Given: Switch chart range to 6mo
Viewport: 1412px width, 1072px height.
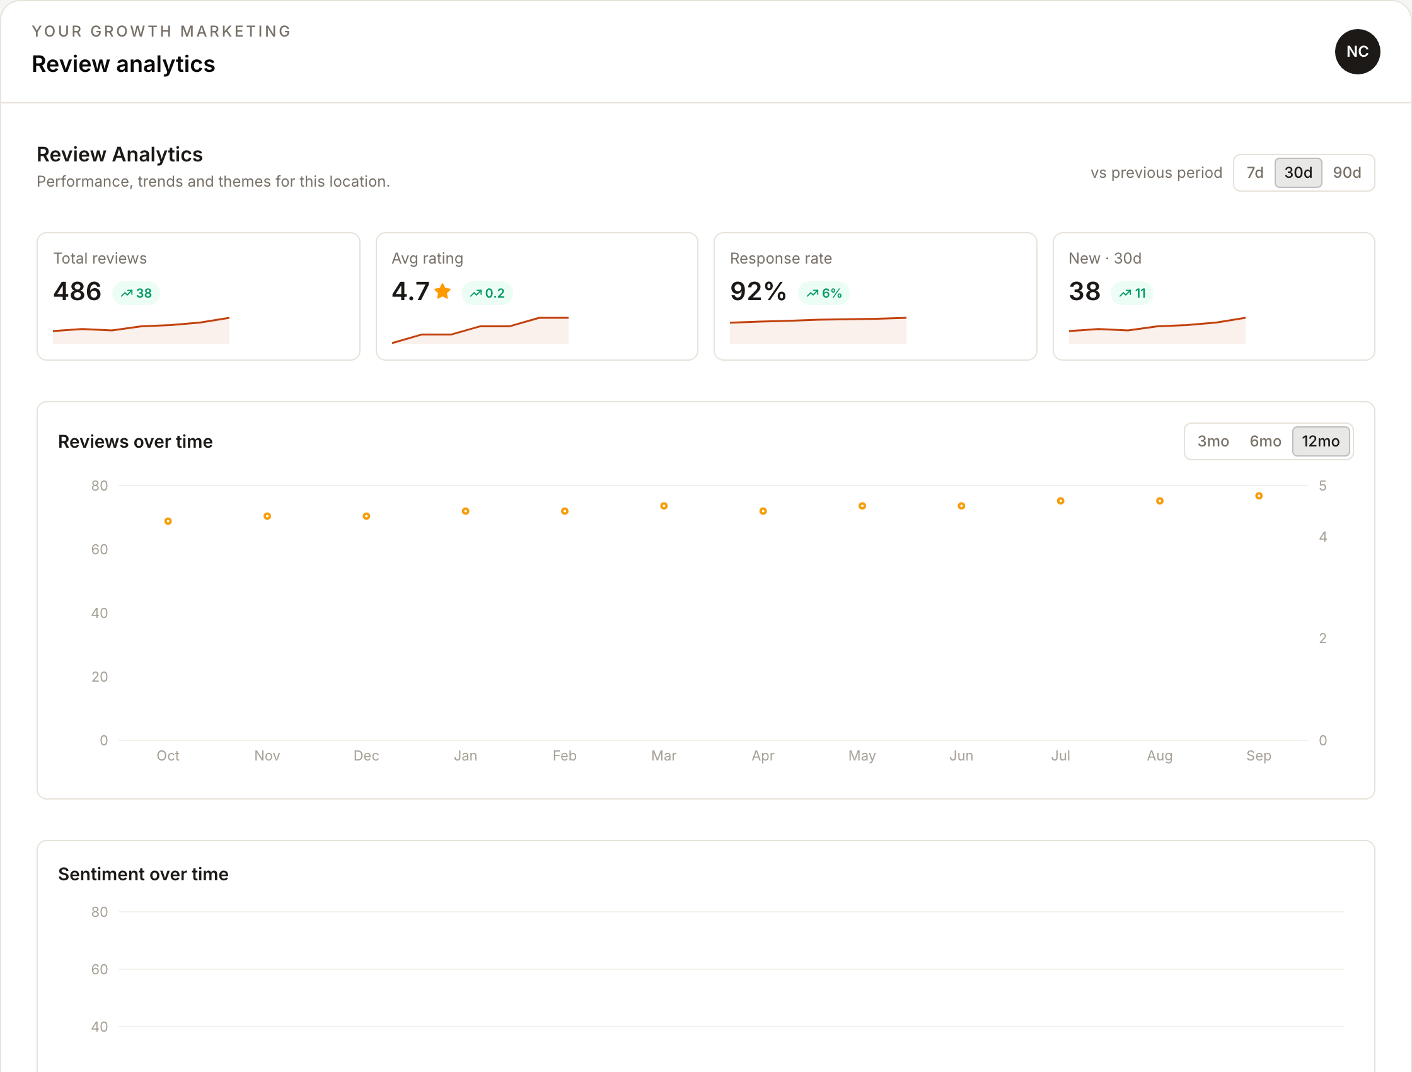Looking at the screenshot, I should click(x=1264, y=441).
